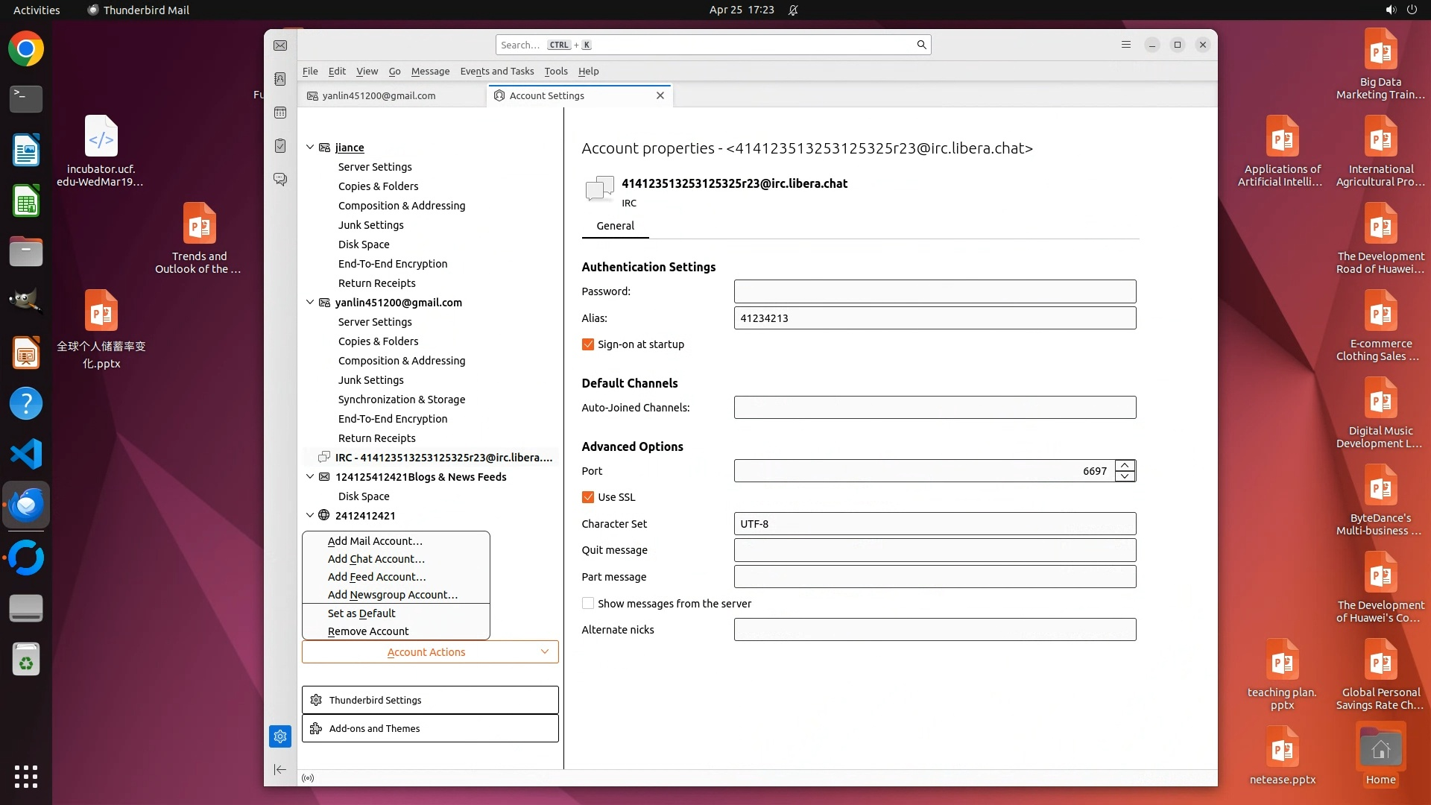Image resolution: width=1431 pixels, height=805 pixels.
Task: Enable Show messages from the server
Action: pos(588,604)
